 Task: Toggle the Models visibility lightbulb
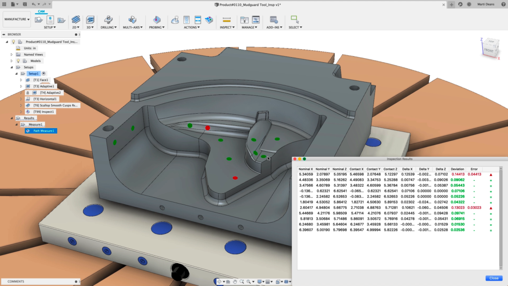coord(18,61)
